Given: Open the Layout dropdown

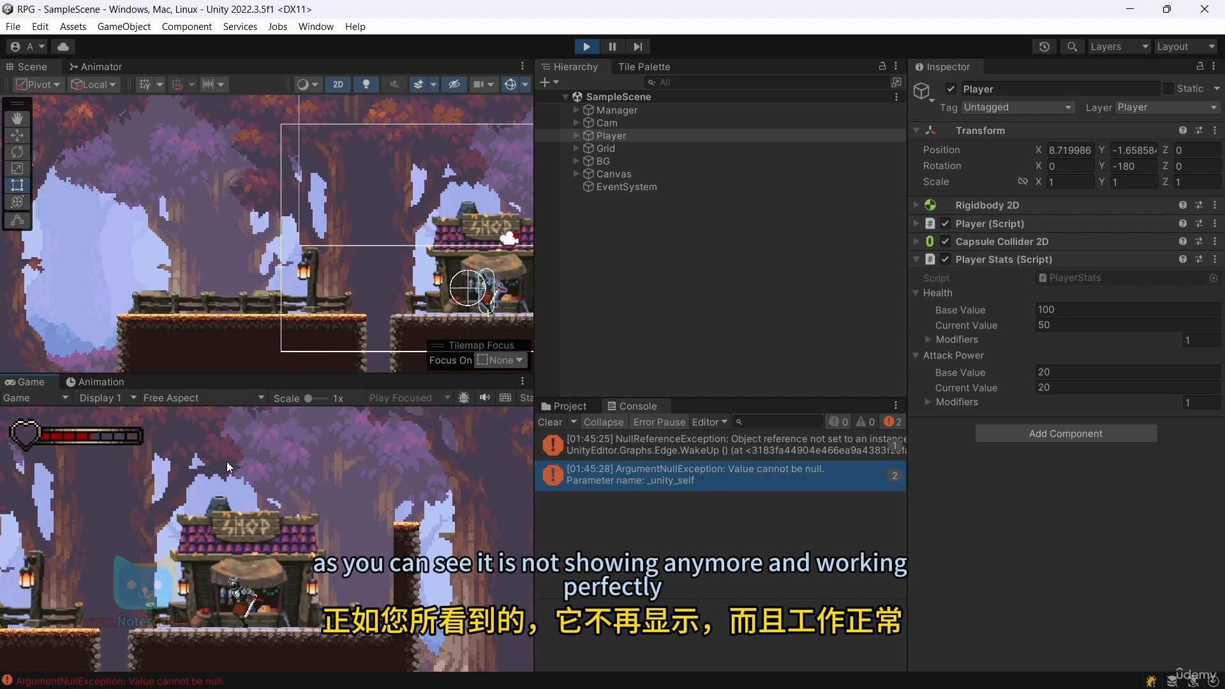Looking at the screenshot, I should (x=1187, y=47).
